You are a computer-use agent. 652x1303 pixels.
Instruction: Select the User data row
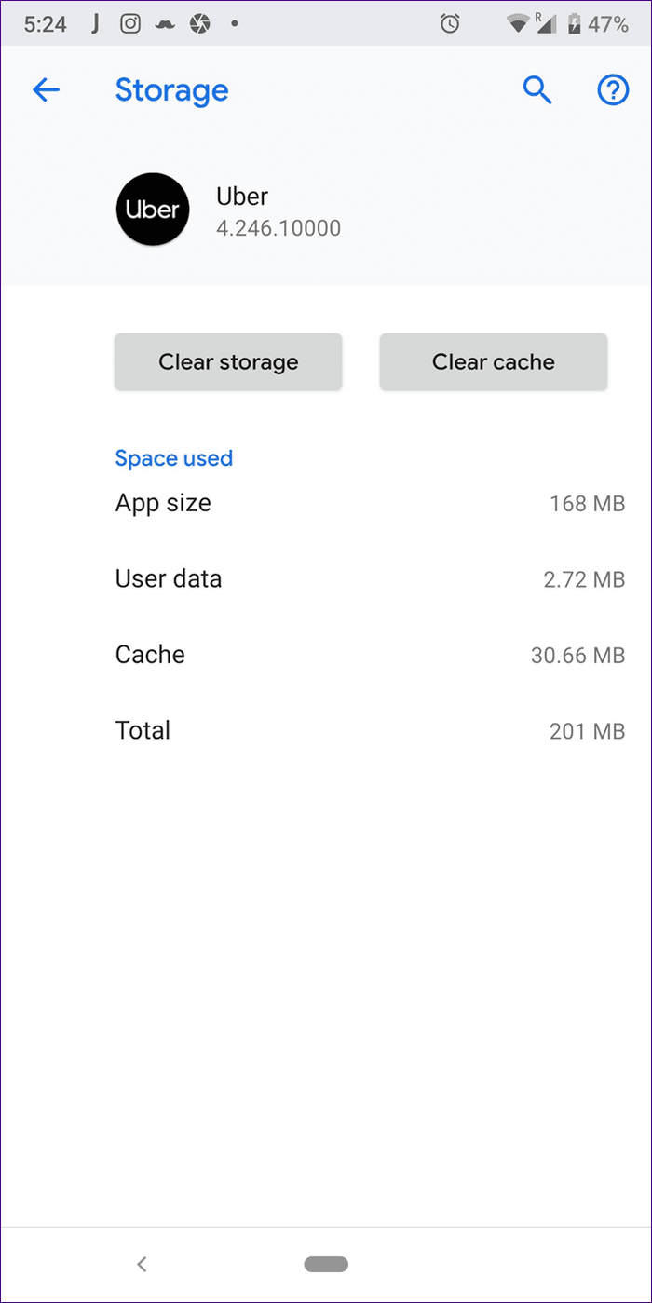coord(370,579)
